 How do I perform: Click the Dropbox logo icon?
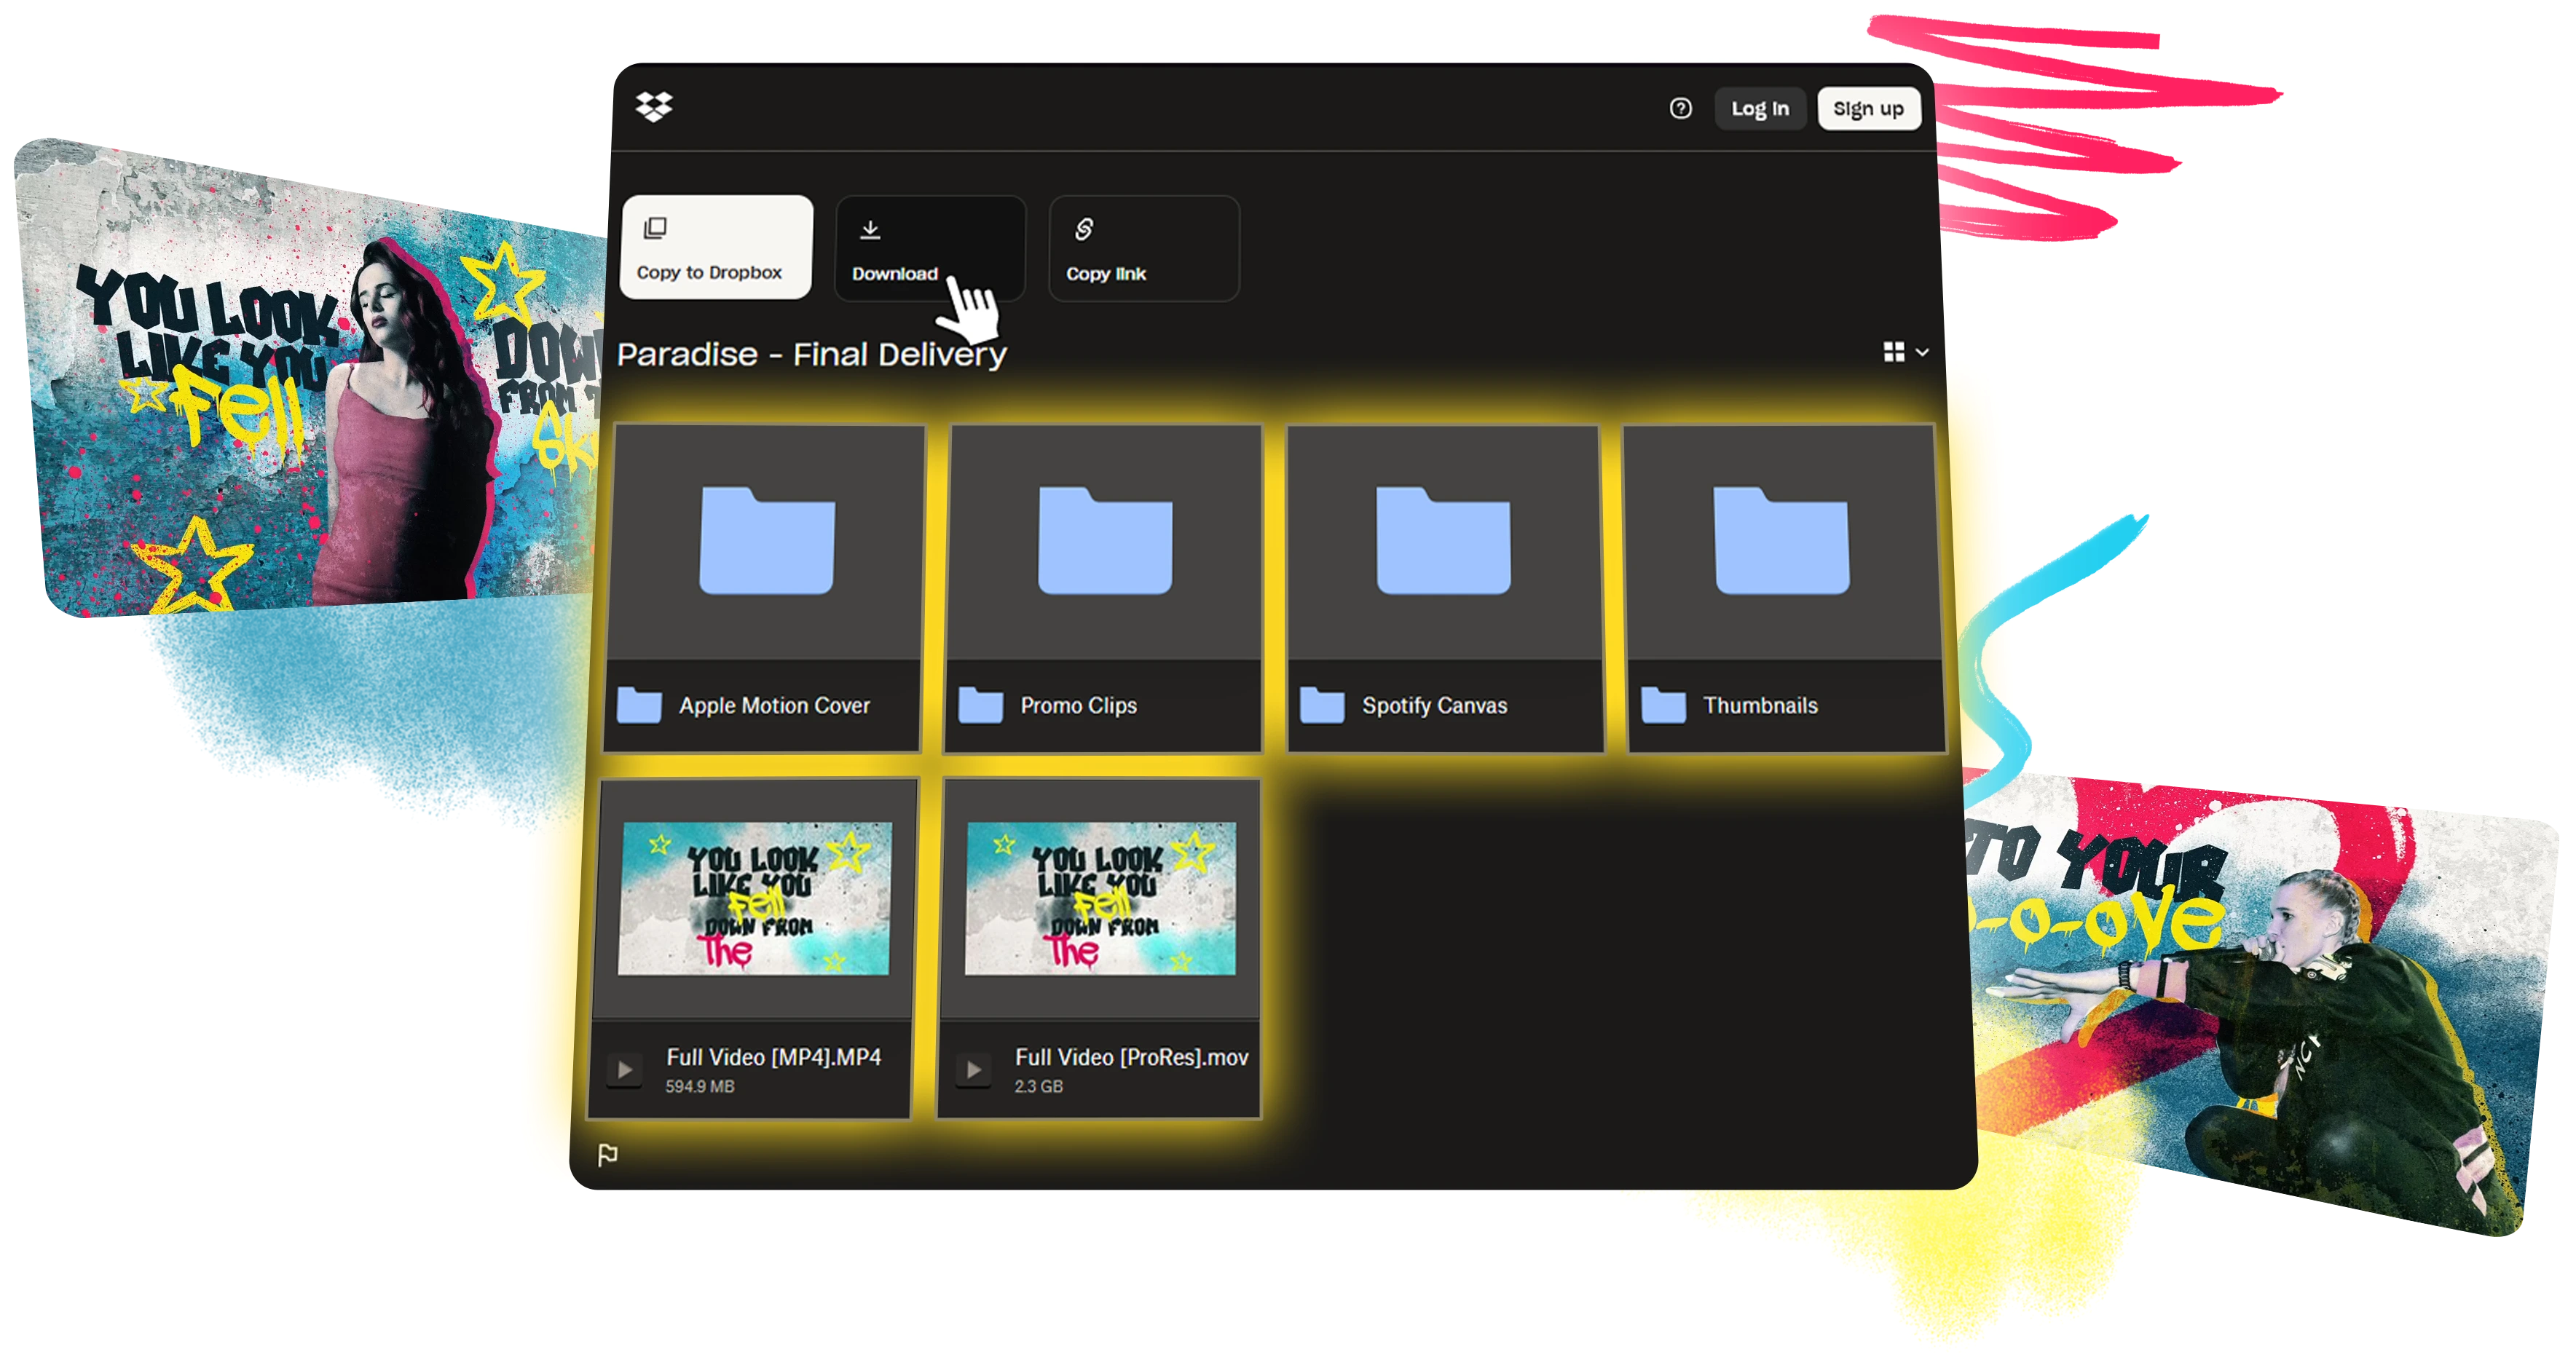click(654, 106)
